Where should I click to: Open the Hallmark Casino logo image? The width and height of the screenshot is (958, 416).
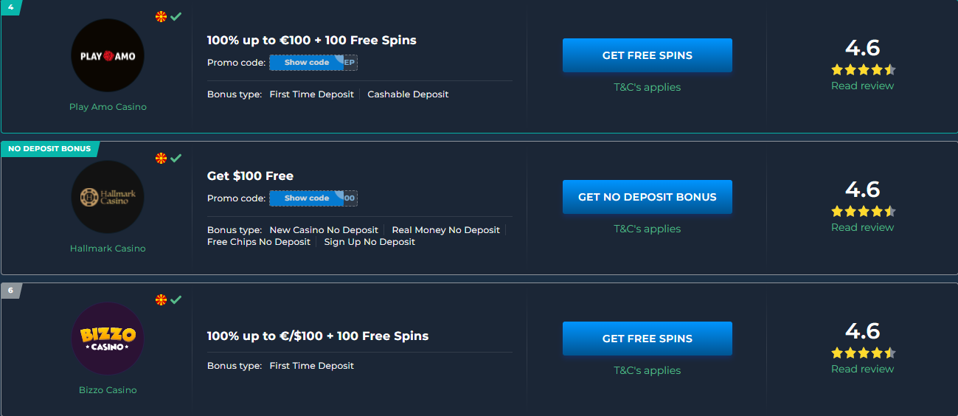pyautogui.click(x=108, y=197)
